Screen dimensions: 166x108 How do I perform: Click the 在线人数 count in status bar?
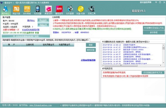[x=10, y=105]
